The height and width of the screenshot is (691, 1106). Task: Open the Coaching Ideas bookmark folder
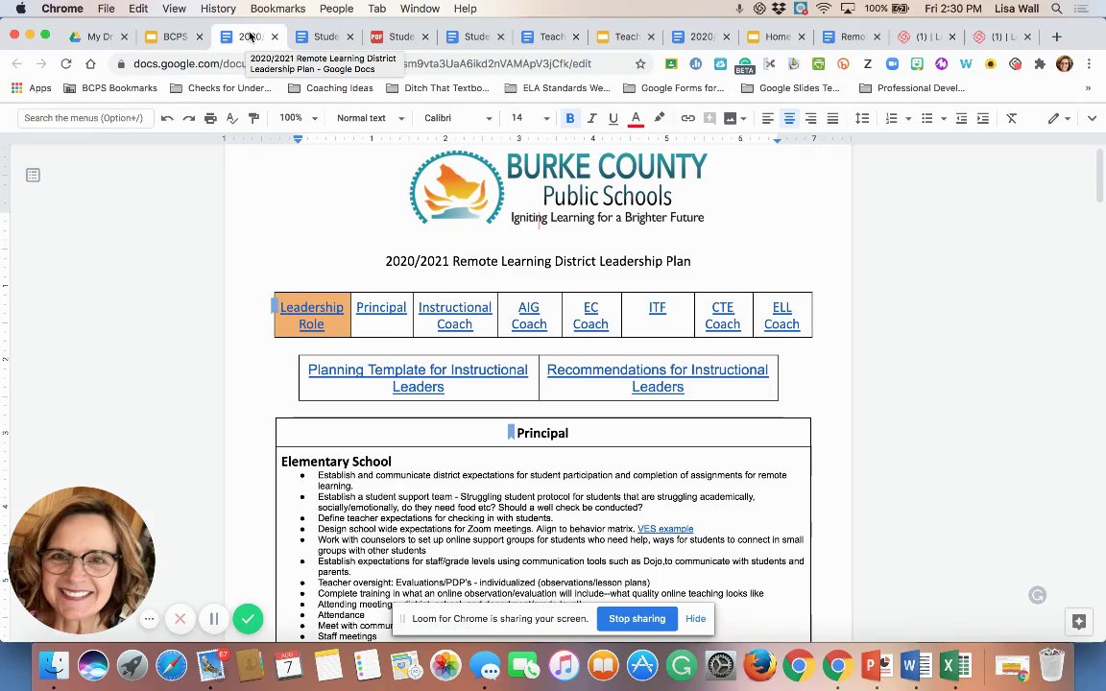click(331, 88)
